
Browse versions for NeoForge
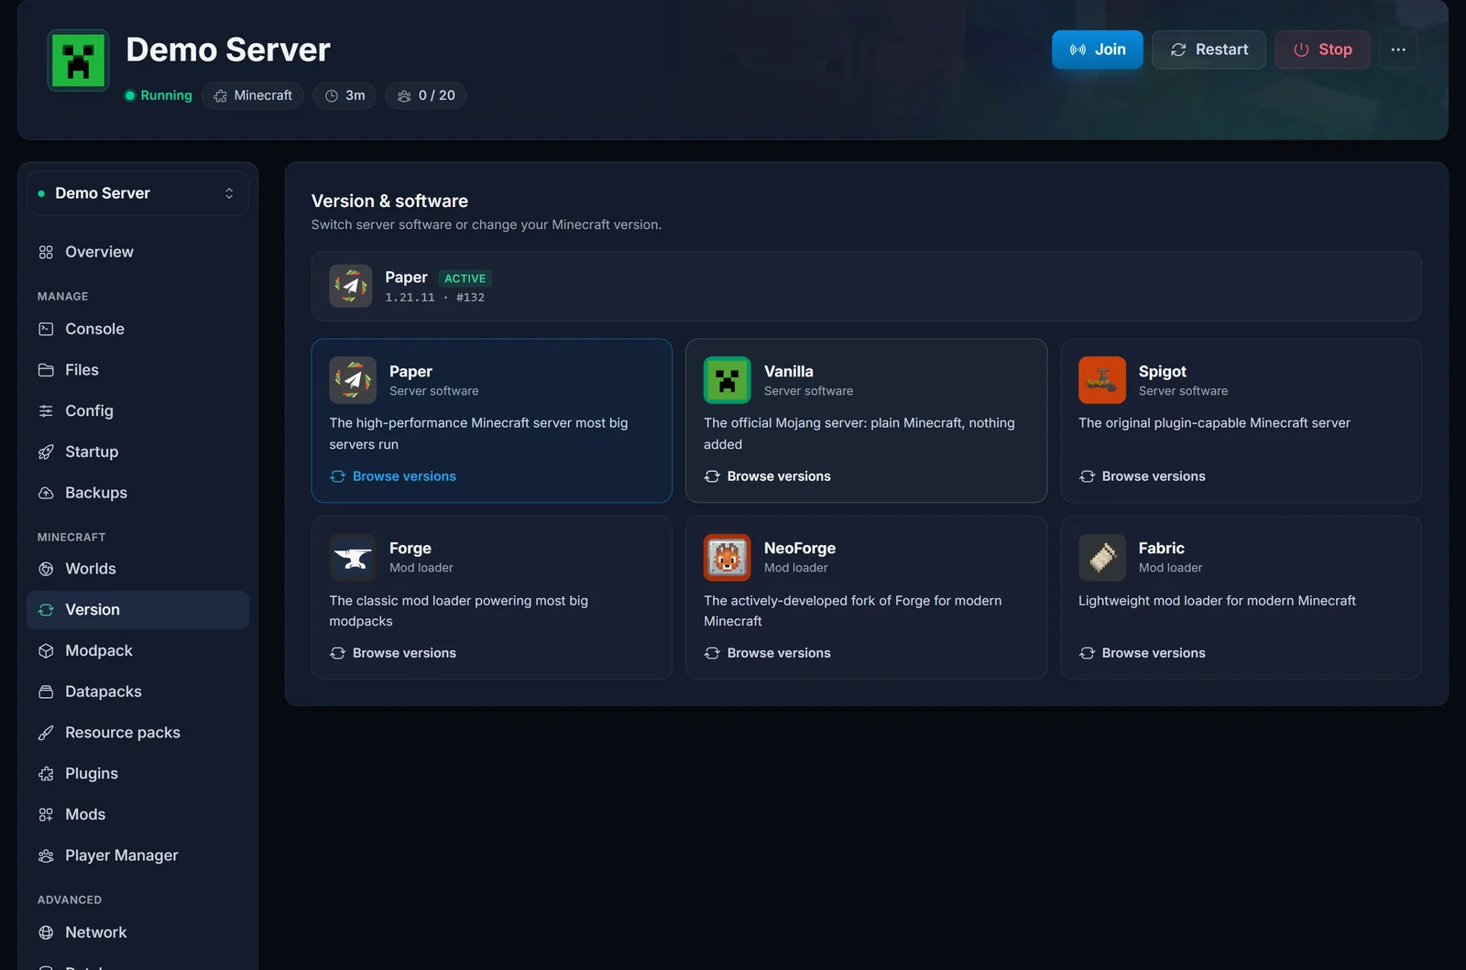(x=768, y=653)
